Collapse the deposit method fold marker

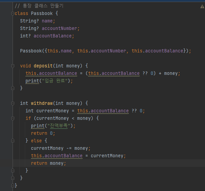[13, 66]
